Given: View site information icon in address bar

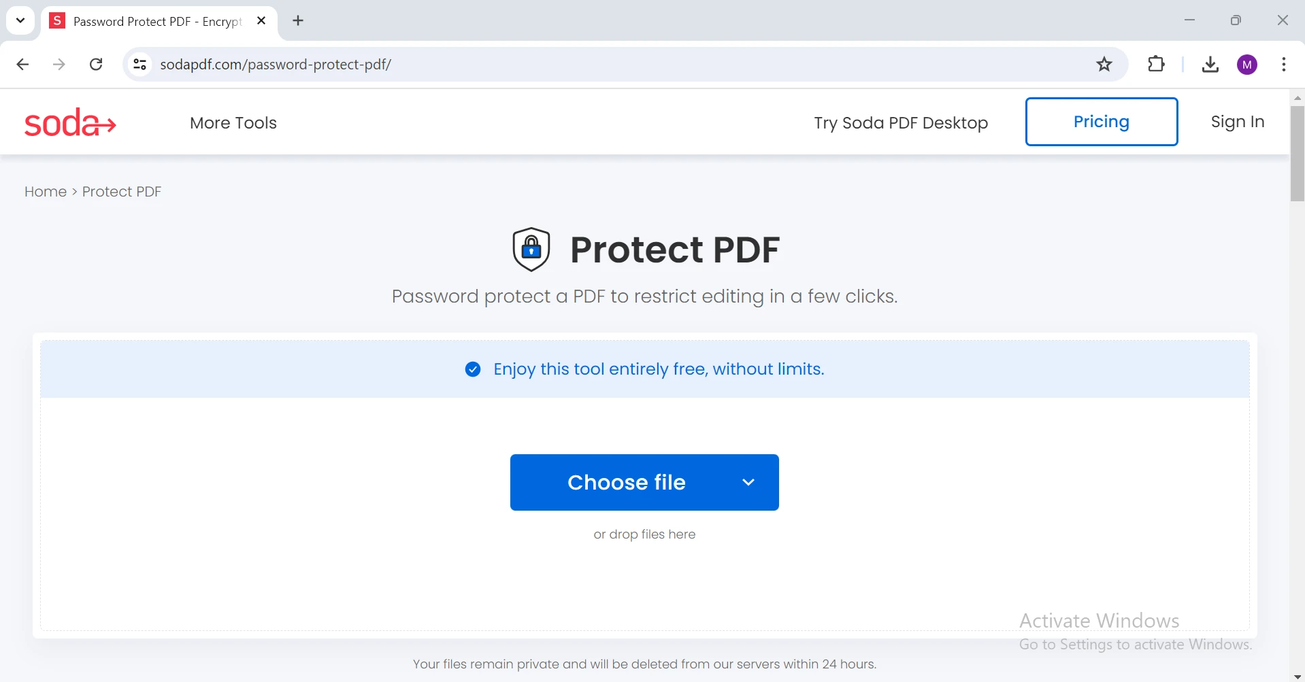Looking at the screenshot, I should pos(139,64).
